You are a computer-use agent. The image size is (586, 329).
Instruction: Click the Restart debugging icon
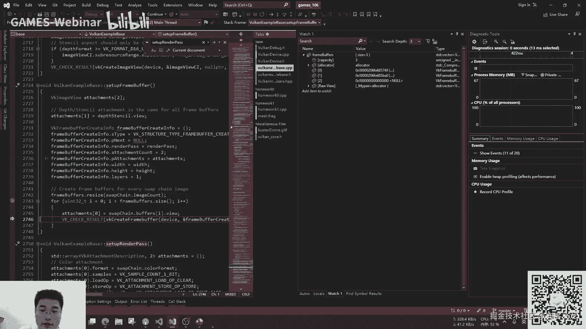(262, 14)
